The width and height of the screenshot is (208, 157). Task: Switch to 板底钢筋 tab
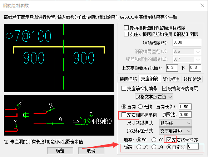[128, 79]
